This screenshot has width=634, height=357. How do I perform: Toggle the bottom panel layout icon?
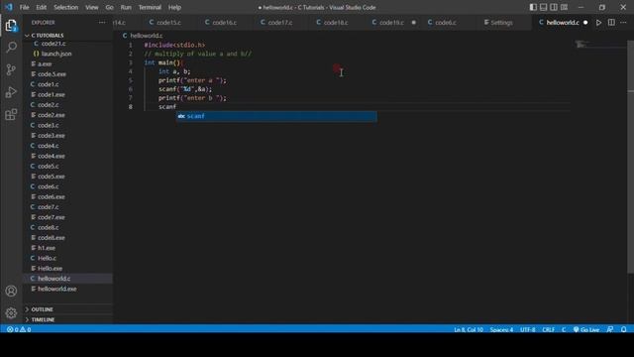pyautogui.click(x=544, y=7)
